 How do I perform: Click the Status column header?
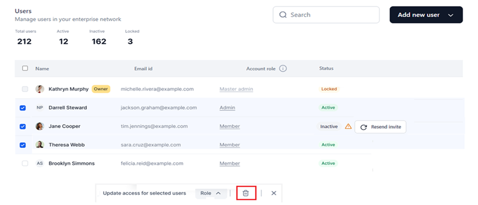click(326, 68)
